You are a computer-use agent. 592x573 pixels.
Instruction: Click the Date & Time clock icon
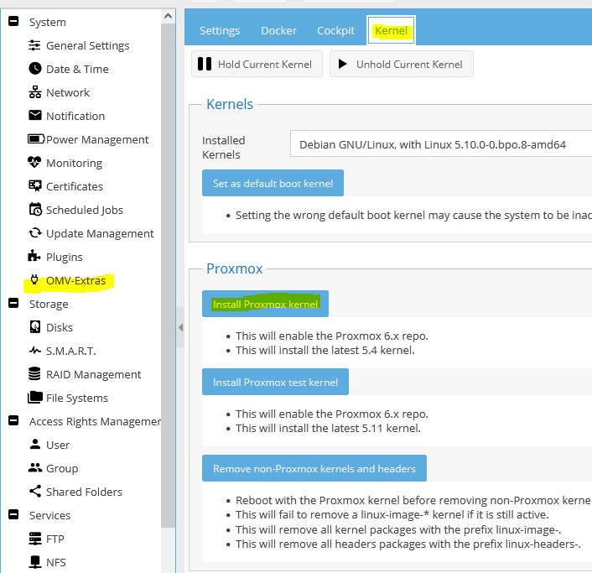click(34, 69)
